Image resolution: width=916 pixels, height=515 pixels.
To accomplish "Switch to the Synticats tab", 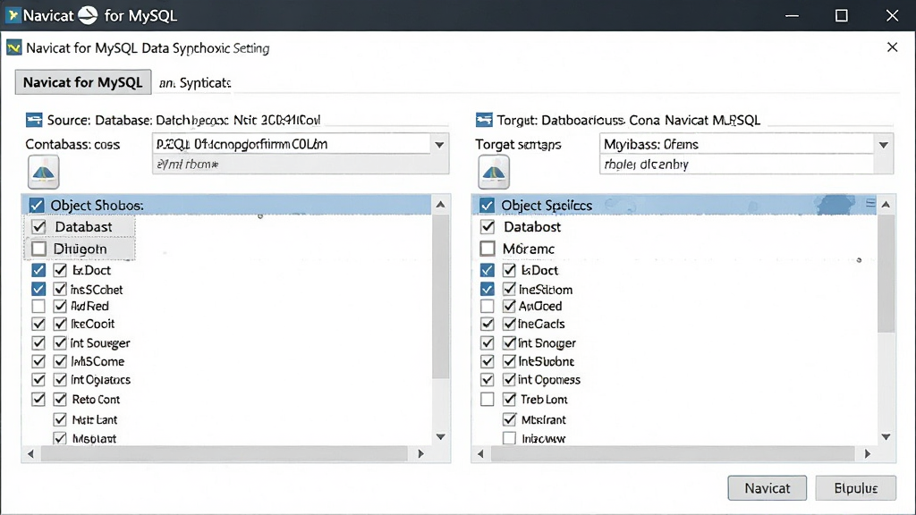I will tap(195, 83).
